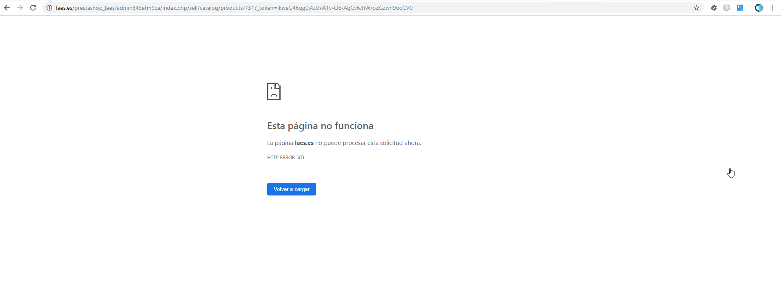Image resolution: width=781 pixels, height=281 pixels.
Task: Click the browser forward arrow
Action: [x=20, y=8]
